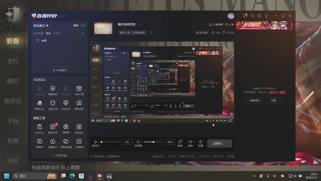Adjust the speaker volume slider
Screen dimensions: 321x181
pyautogui.click(x=154, y=142)
